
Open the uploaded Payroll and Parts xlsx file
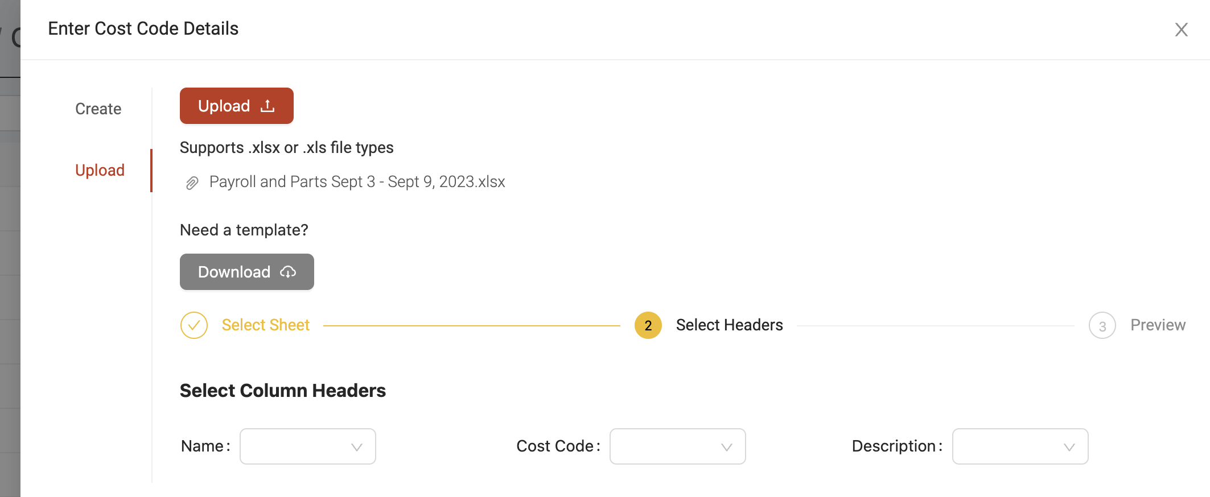pyautogui.click(x=357, y=182)
